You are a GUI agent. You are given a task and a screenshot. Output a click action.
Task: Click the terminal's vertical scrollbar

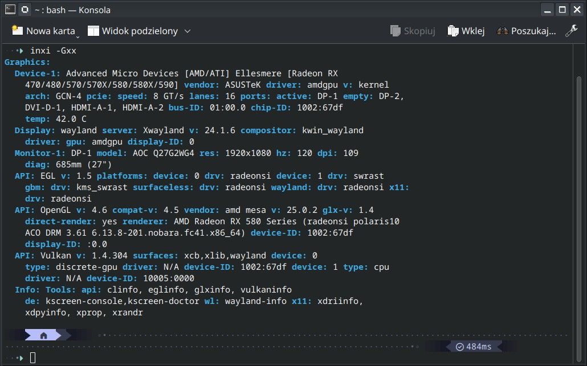click(579, 219)
